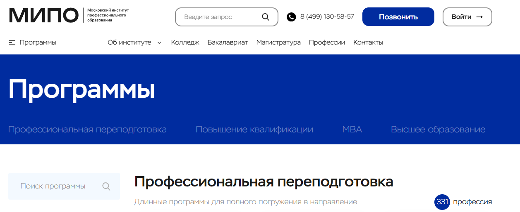Image resolution: width=520 pixels, height=212 pixels.
Task: Open the Магистратура page
Action: pyautogui.click(x=278, y=42)
